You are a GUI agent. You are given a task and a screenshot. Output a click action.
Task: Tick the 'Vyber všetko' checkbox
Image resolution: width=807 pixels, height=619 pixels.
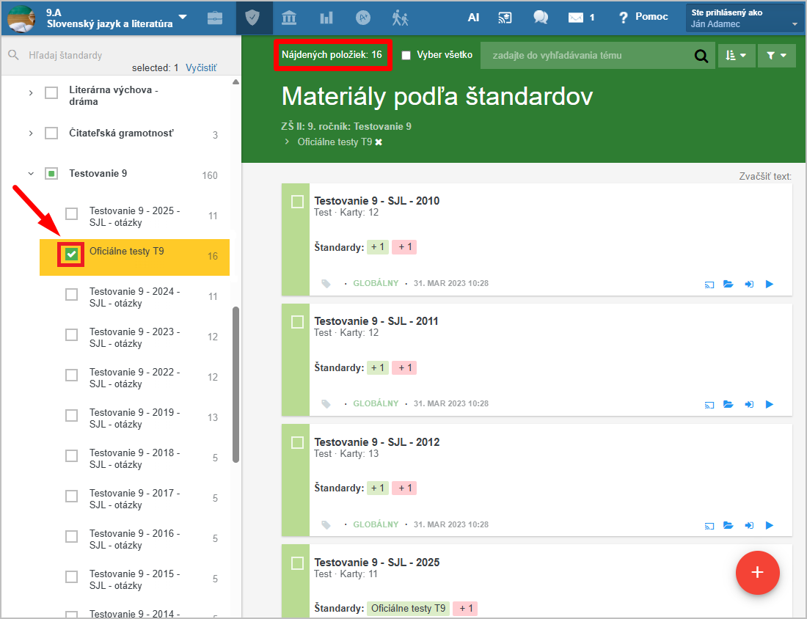(406, 55)
